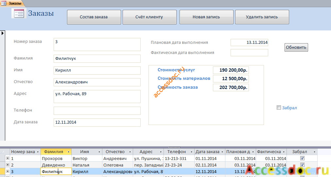Uncheck Забрал for the Давиденко row
This screenshot has height=177, width=331.
pyautogui.click(x=302, y=165)
